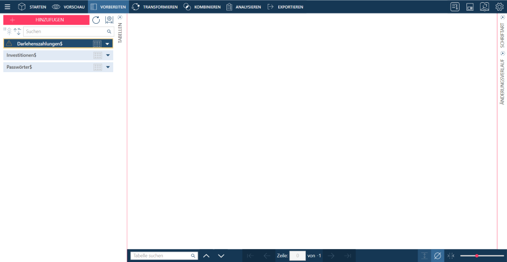The width and height of the screenshot is (507, 262).
Task: Select the Vorbereiten tab
Action: [108, 7]
